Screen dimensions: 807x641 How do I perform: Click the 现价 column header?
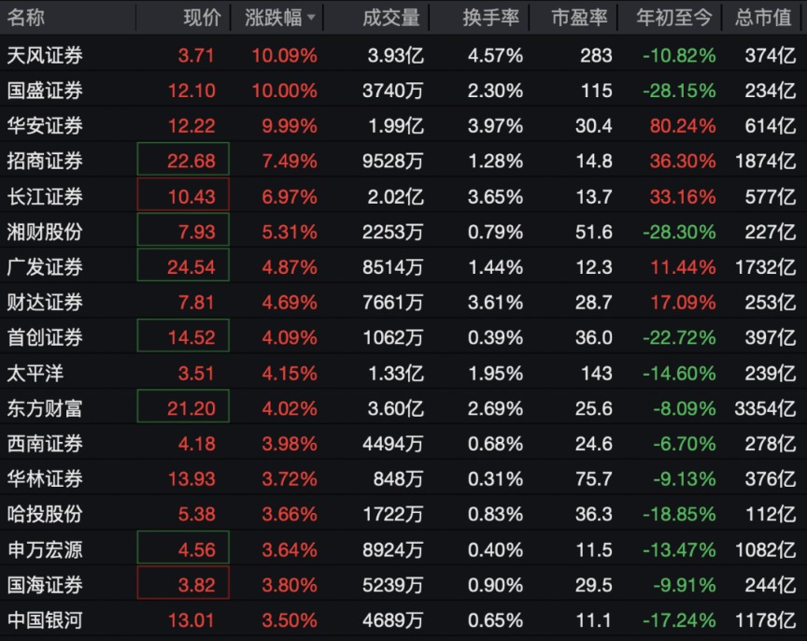coord(203,18)
